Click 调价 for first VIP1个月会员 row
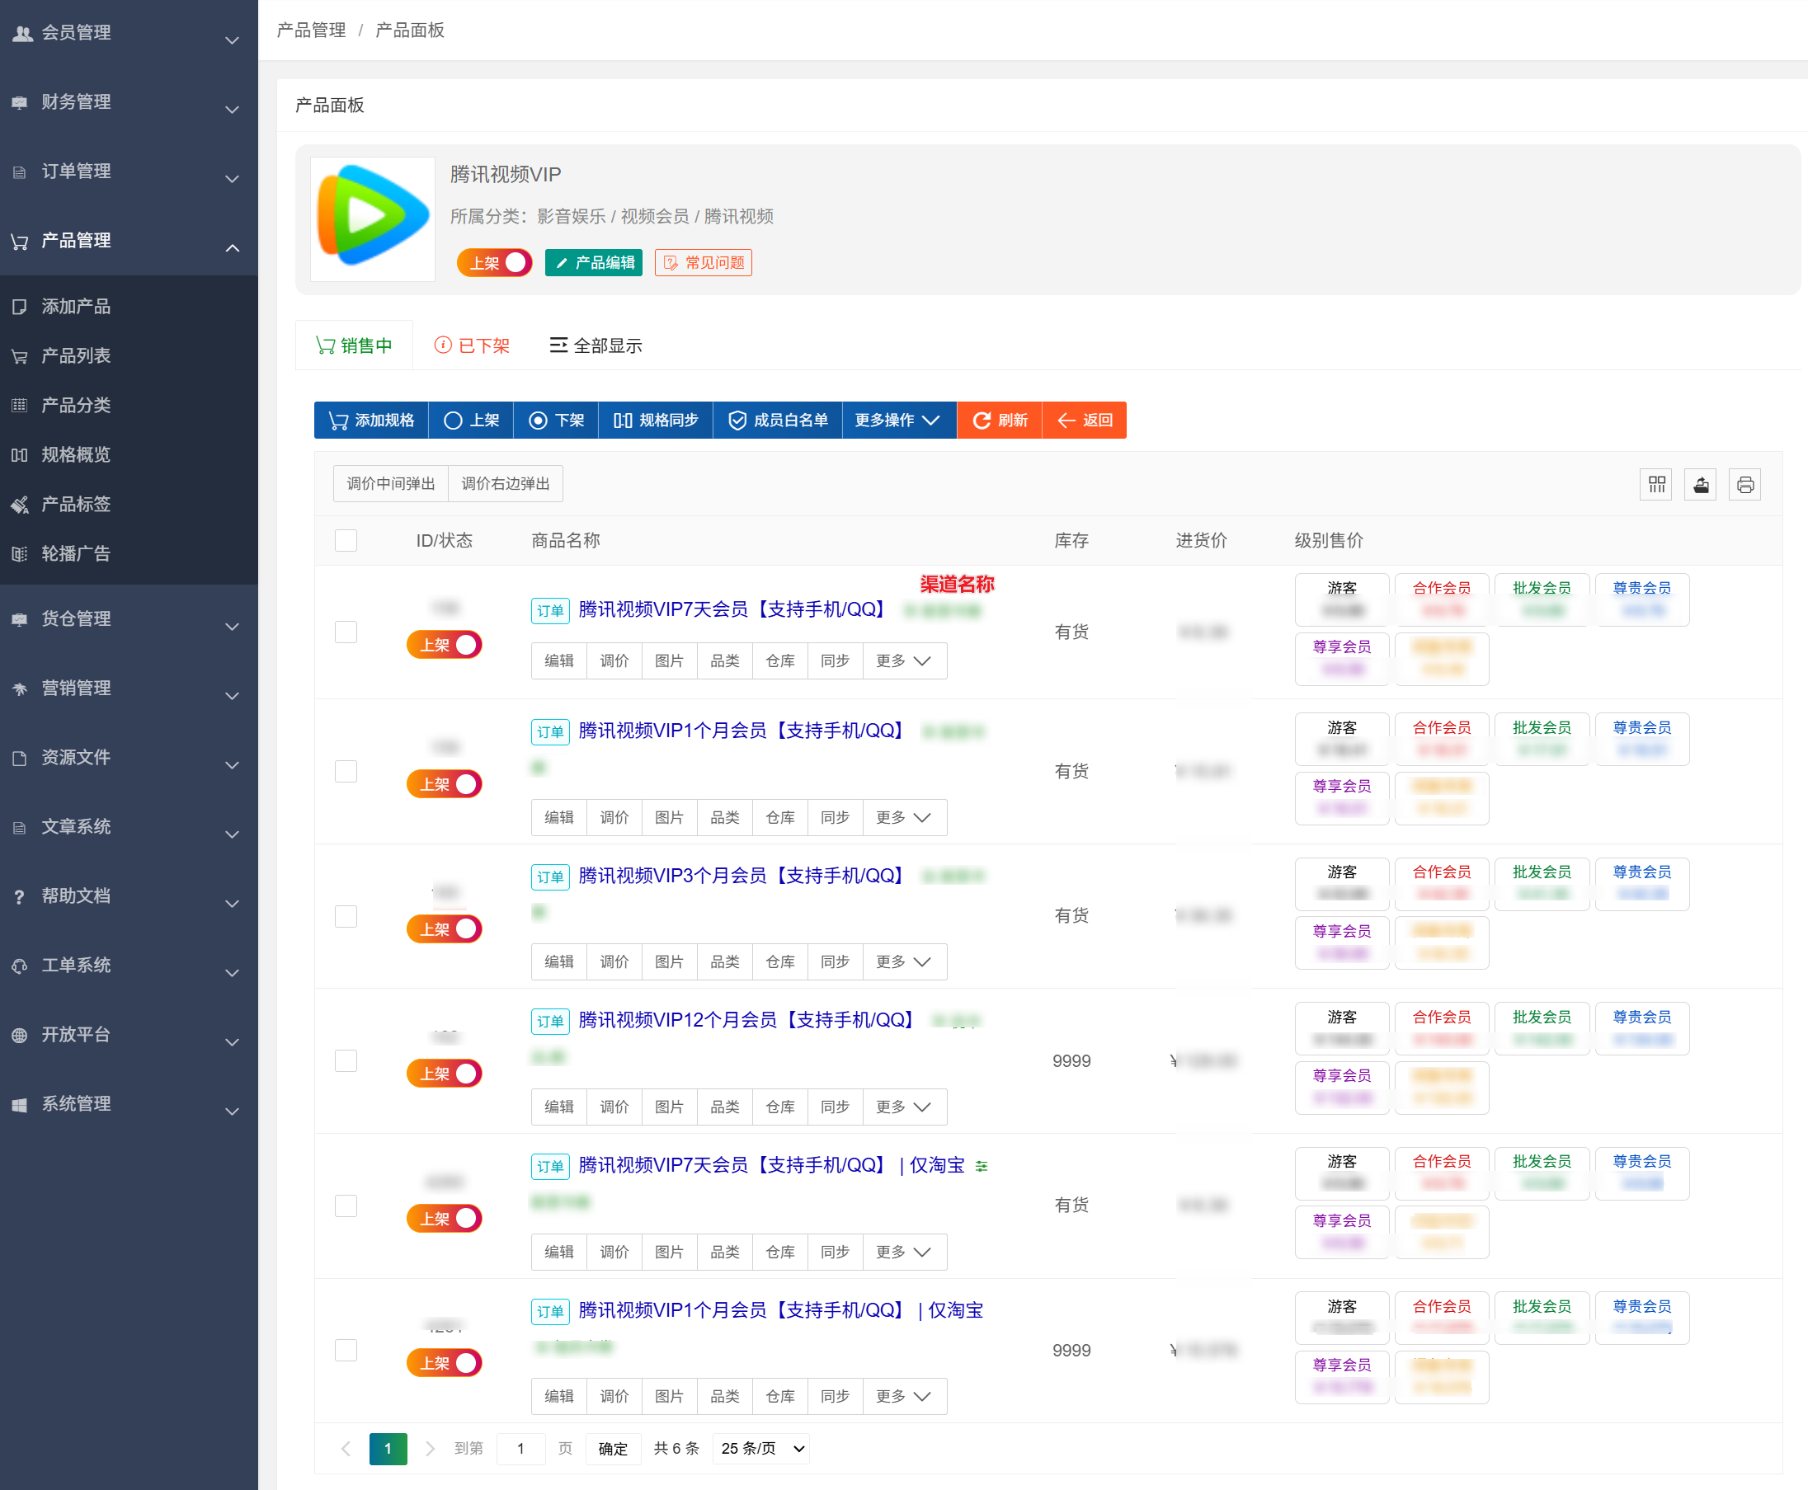The image size is (1808, 1490). point(614,818)
